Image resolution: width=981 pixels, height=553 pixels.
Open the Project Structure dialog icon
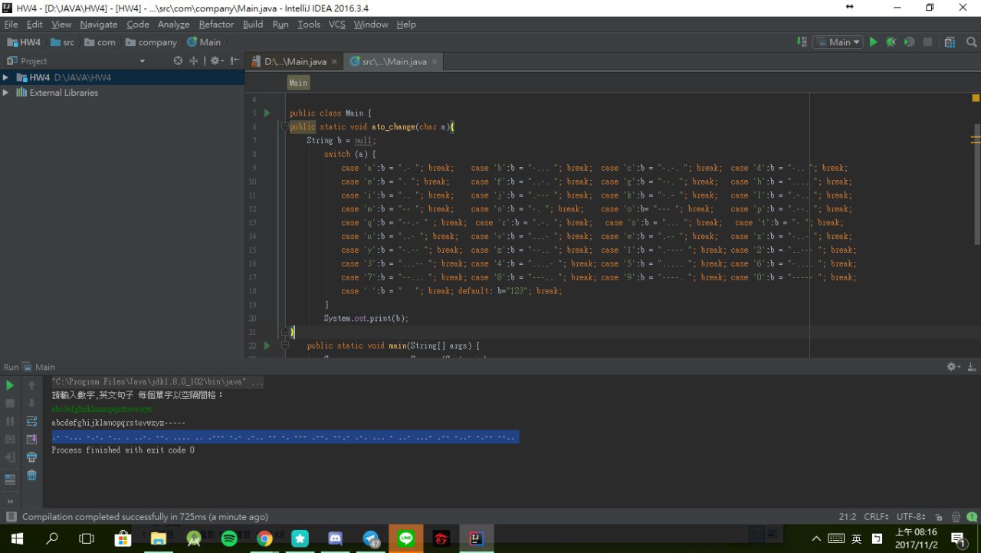(x=950, y=42)
